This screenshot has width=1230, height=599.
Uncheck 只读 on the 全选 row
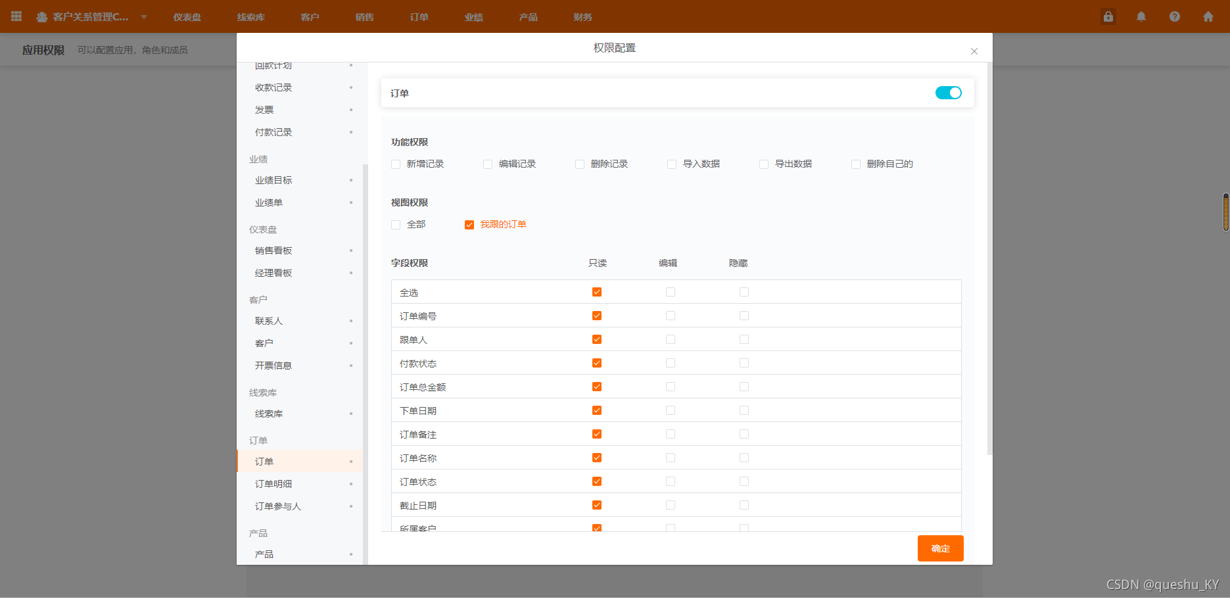(x=596, y=291)
